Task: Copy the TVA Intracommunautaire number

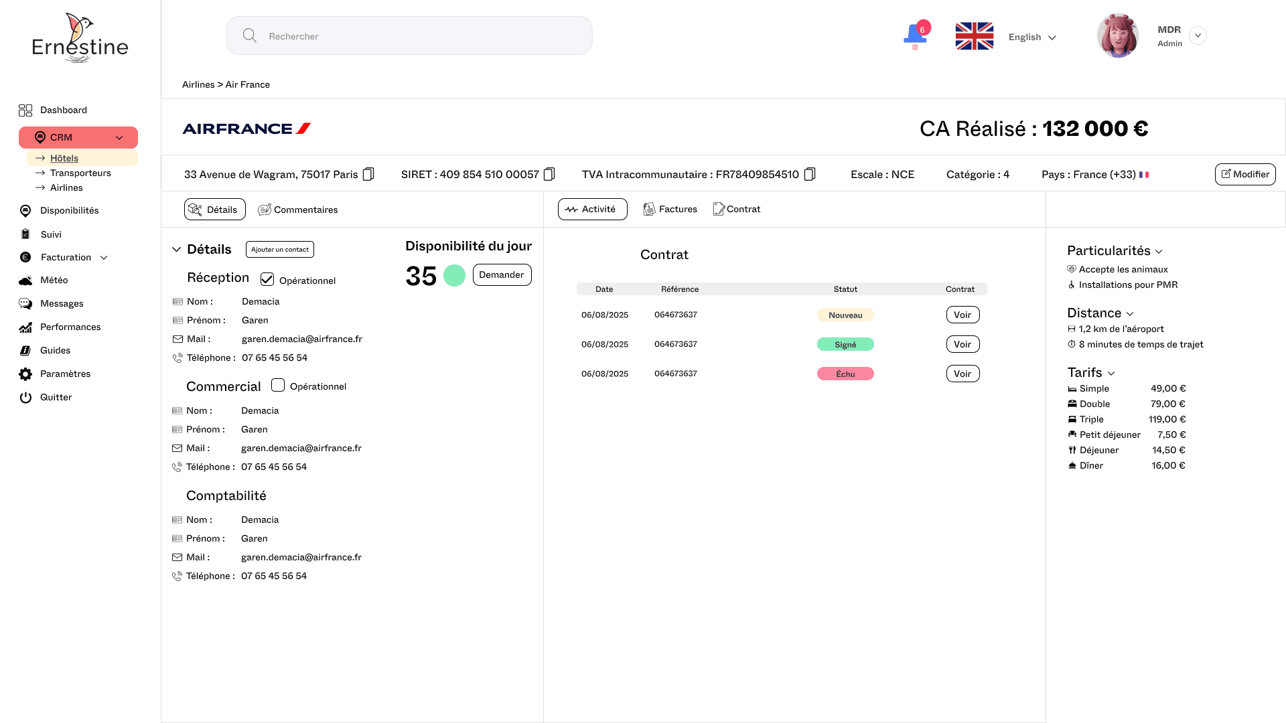Action: coord(810,174)
